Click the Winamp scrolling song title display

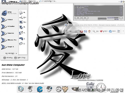tap(113, 18)
